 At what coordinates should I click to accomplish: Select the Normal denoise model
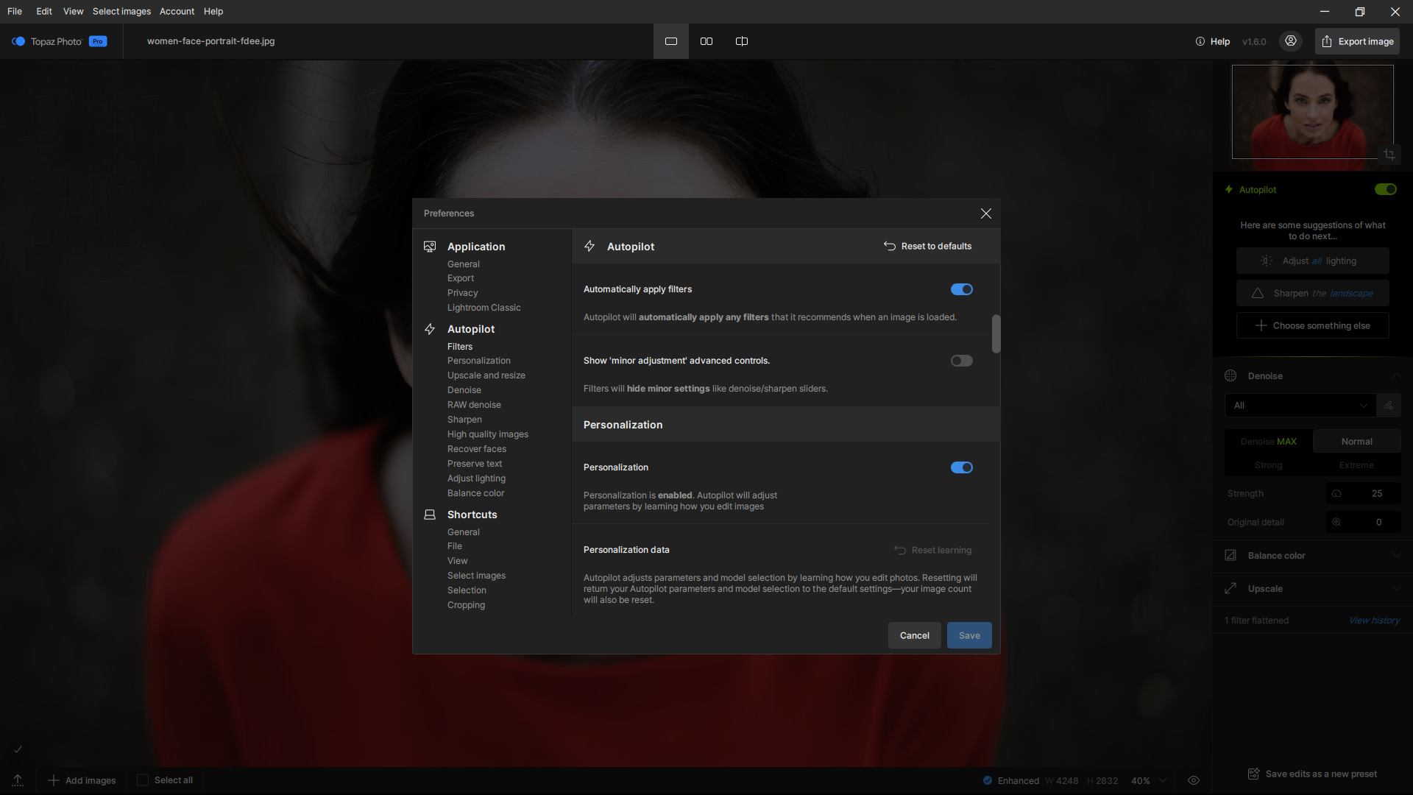click(x=1356, y=442)
